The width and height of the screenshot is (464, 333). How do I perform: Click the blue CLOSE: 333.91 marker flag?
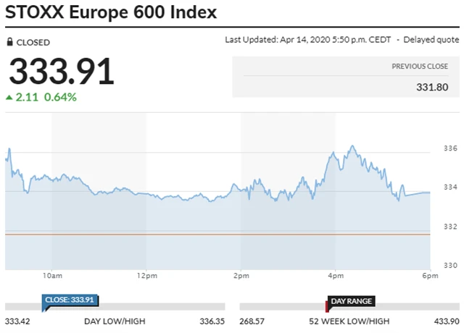[70, 300]
